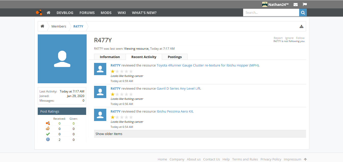
Task: Switch to the Postings tab
Action: pos(175,57)
